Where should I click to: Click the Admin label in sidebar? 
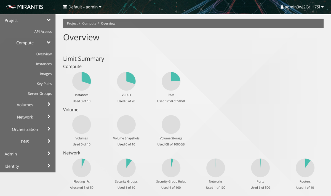pos(11,154)
